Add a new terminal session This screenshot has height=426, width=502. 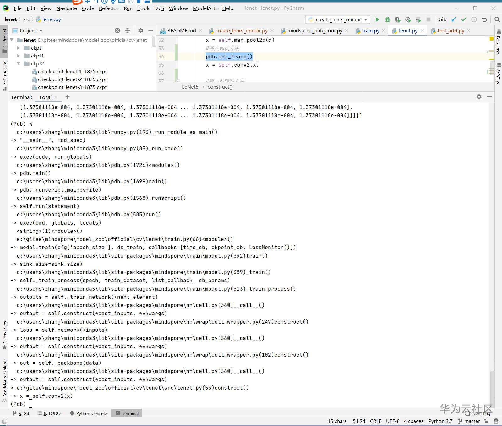click(68, 97)
